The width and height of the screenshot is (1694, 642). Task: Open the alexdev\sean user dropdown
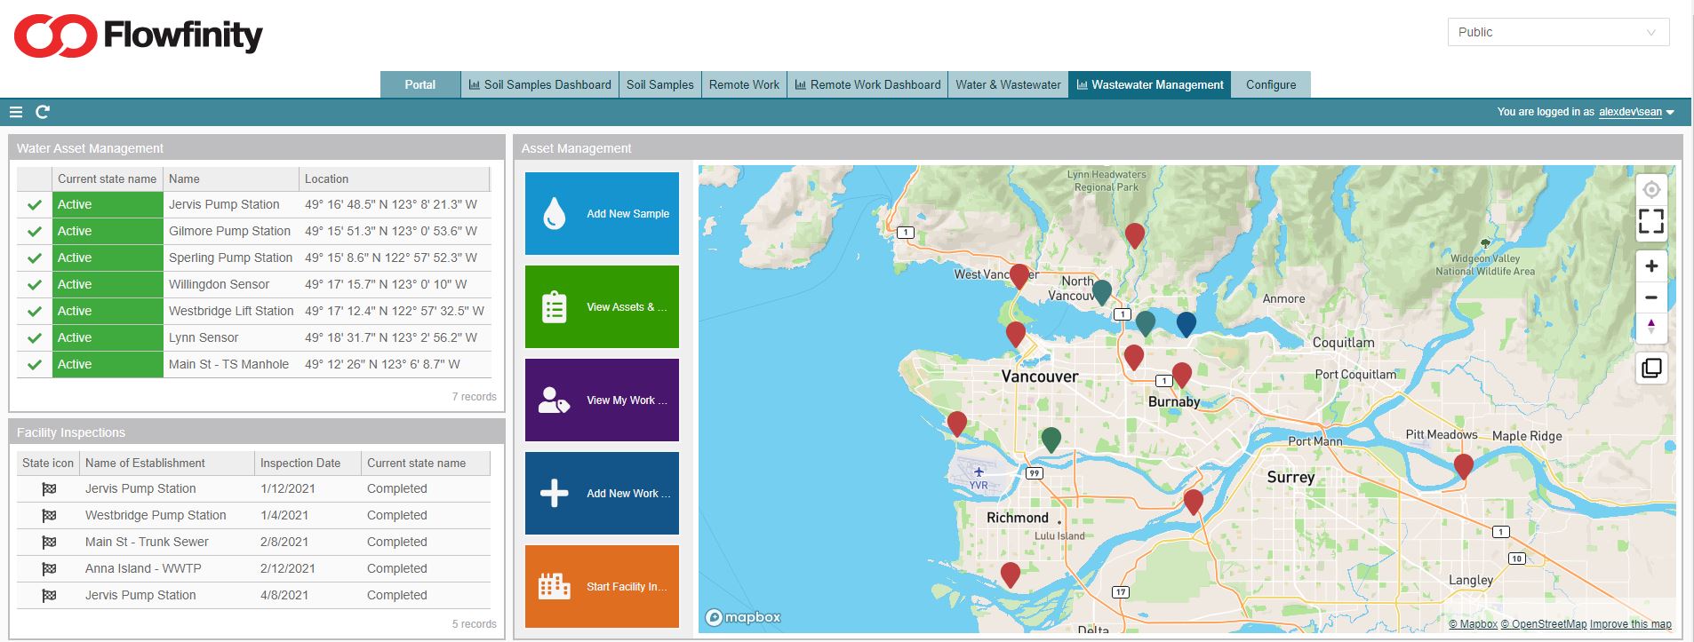pos(1636,112)
